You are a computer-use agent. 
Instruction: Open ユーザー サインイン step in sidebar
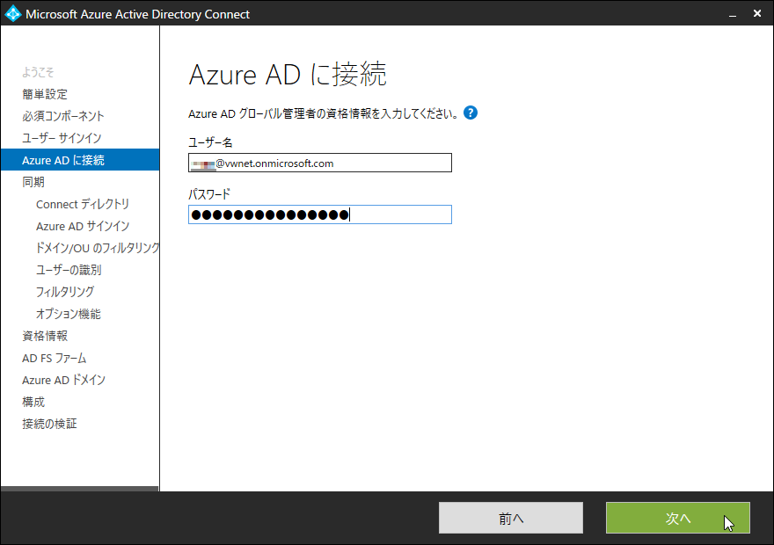click(x=62, y=138)
